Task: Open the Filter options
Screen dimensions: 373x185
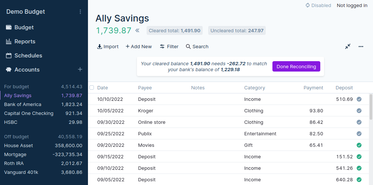Action: (169, 47)
